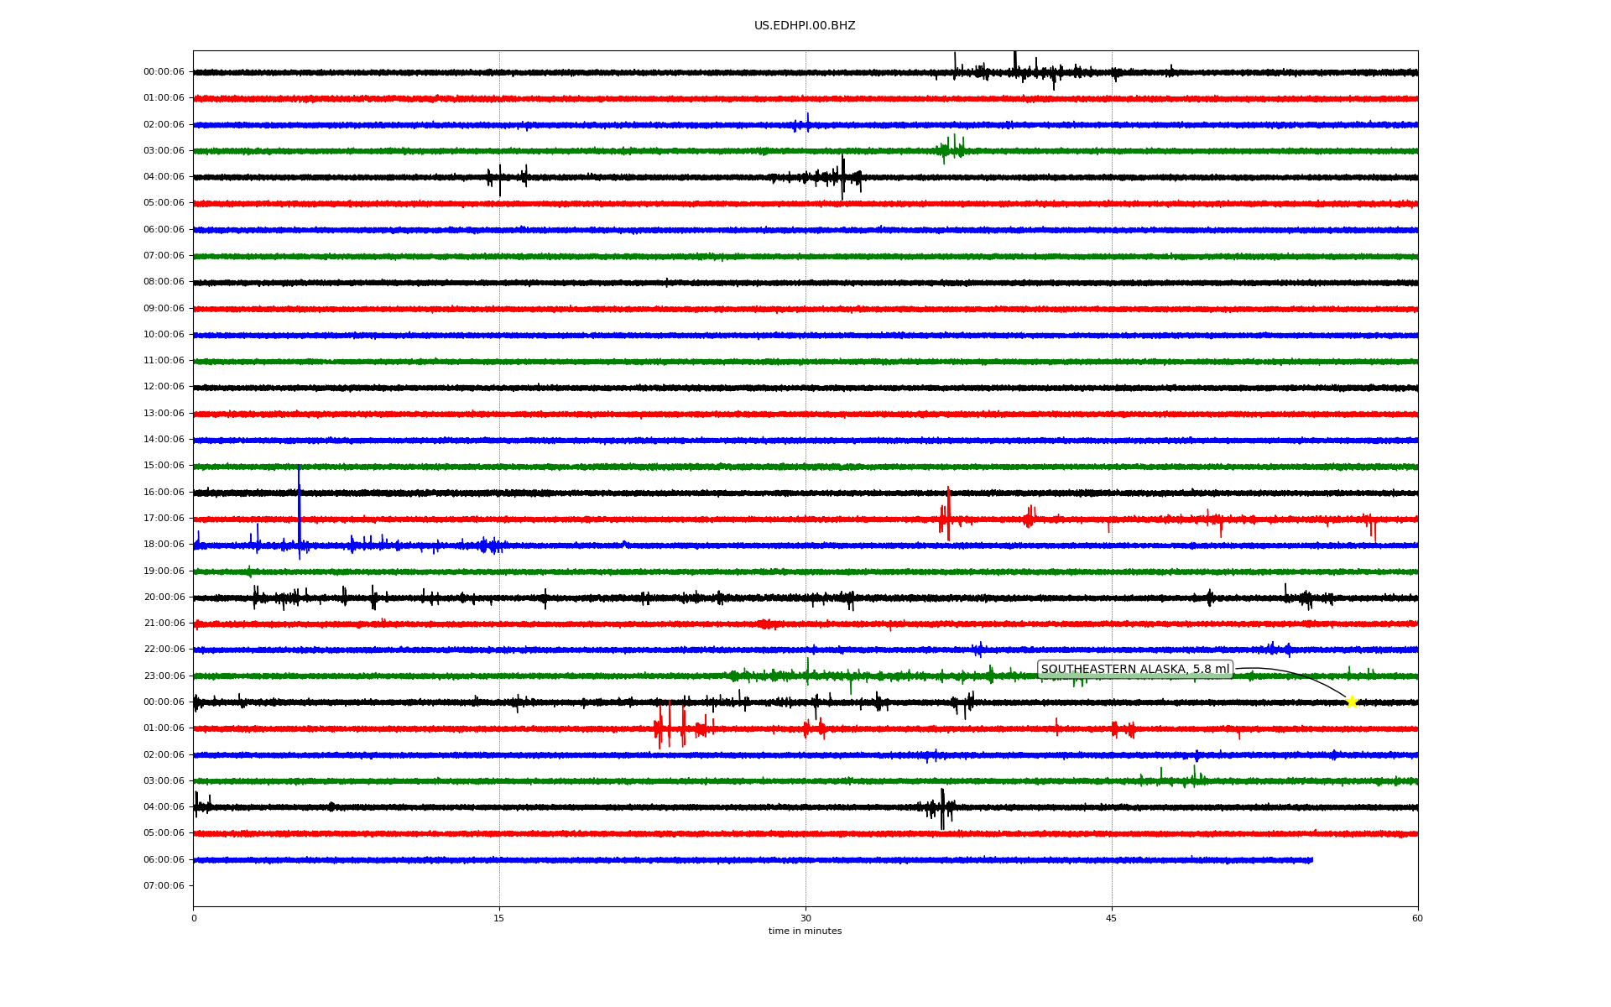This screenshot has height=1007, width=1611.
Task: Click the 22:00:06 row label
Action: (x=164, y=649)
